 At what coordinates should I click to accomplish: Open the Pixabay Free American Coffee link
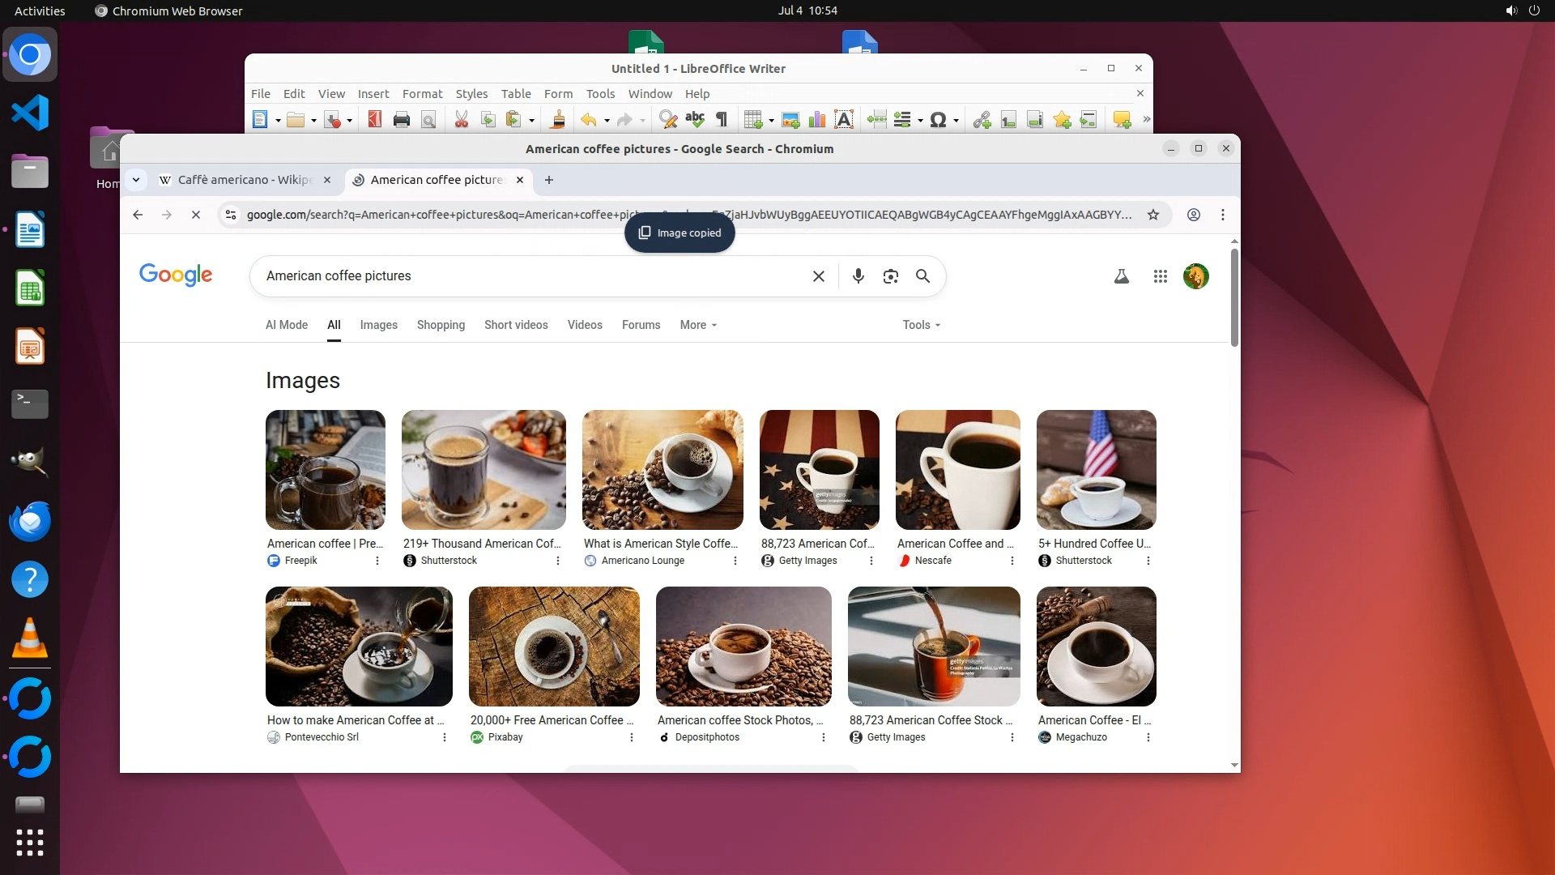pyautogui.click(x=552, y=720)
